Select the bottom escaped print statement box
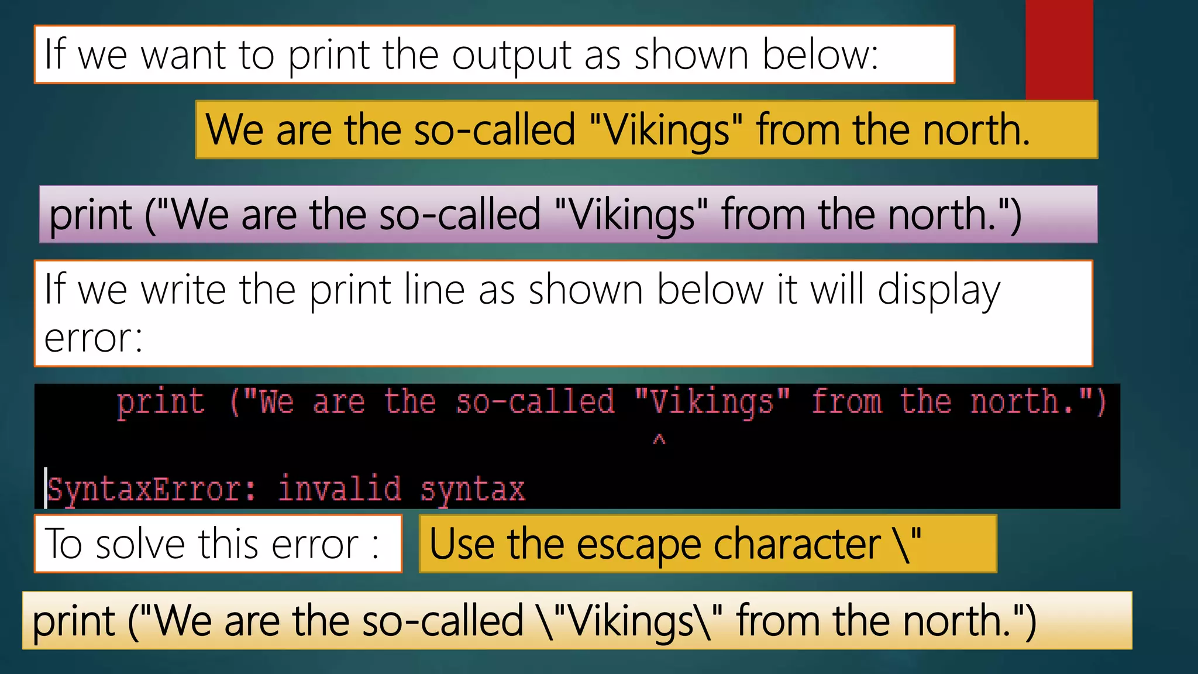Viewport: 1198px width, 674px height. [577, 620]
